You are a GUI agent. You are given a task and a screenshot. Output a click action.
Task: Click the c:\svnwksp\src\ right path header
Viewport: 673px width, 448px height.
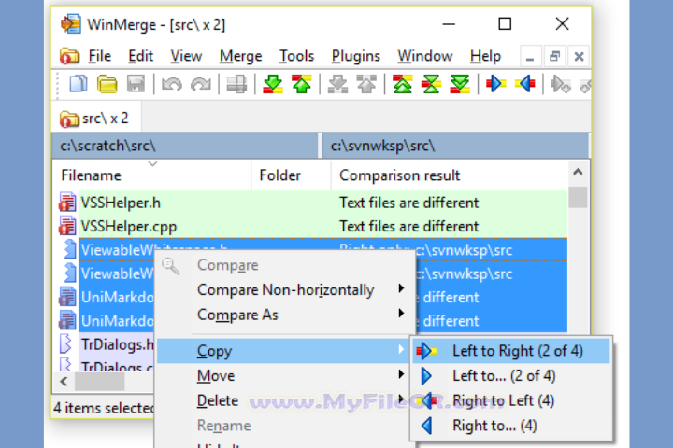[455, 146]
